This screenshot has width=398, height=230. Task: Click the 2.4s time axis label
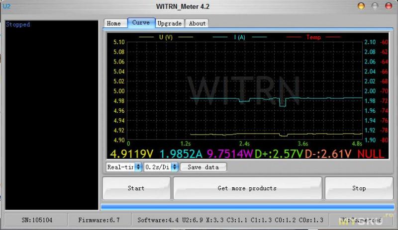(x=244, y=144)
